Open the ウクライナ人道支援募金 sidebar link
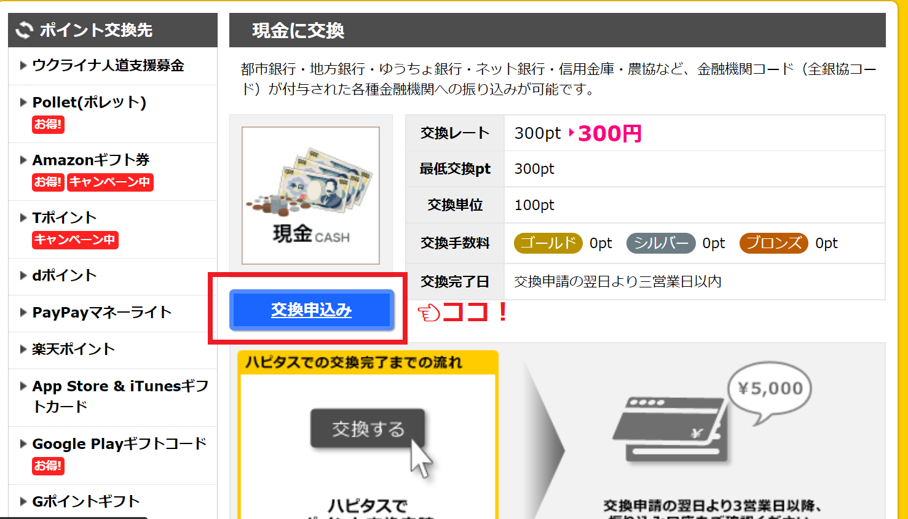 108,66
